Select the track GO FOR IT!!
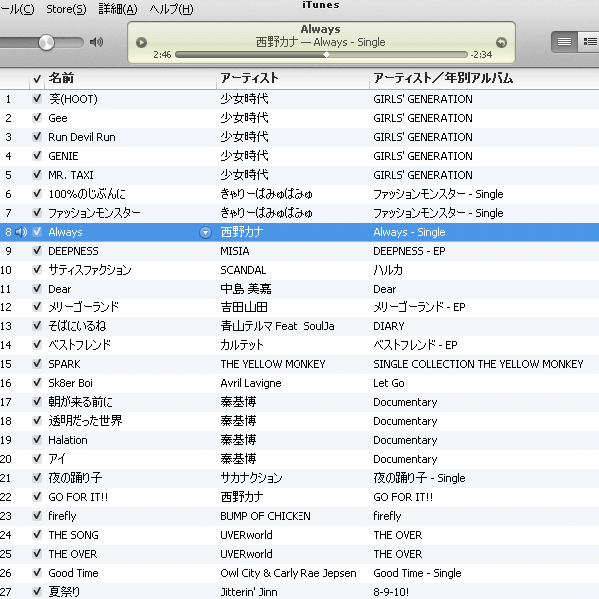This screenshot has width=599, height=599. pyautogui.click(x=78, y=497)
